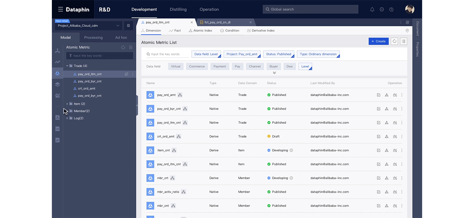Viewport: 474px width, 218px height.
Task: Click the help question mark icon
Action: 391,9
